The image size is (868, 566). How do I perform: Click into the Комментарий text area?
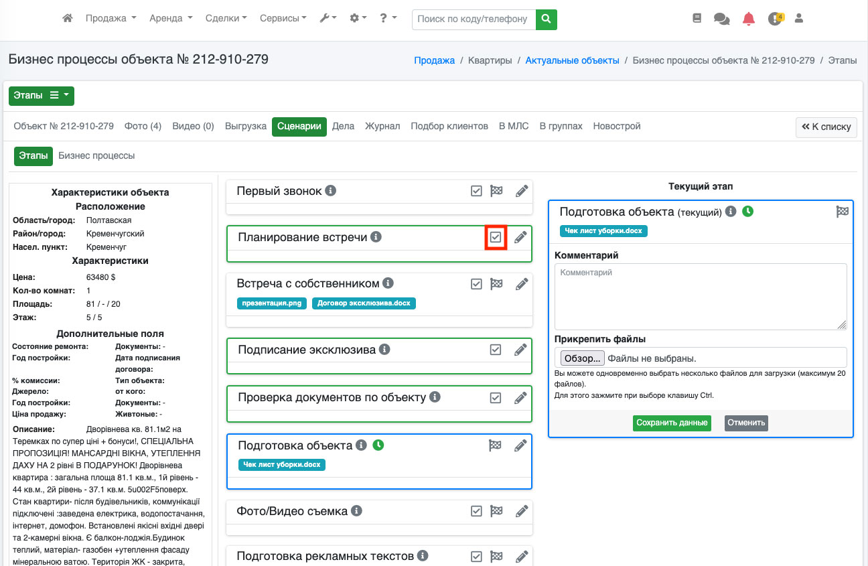(700, 295)
